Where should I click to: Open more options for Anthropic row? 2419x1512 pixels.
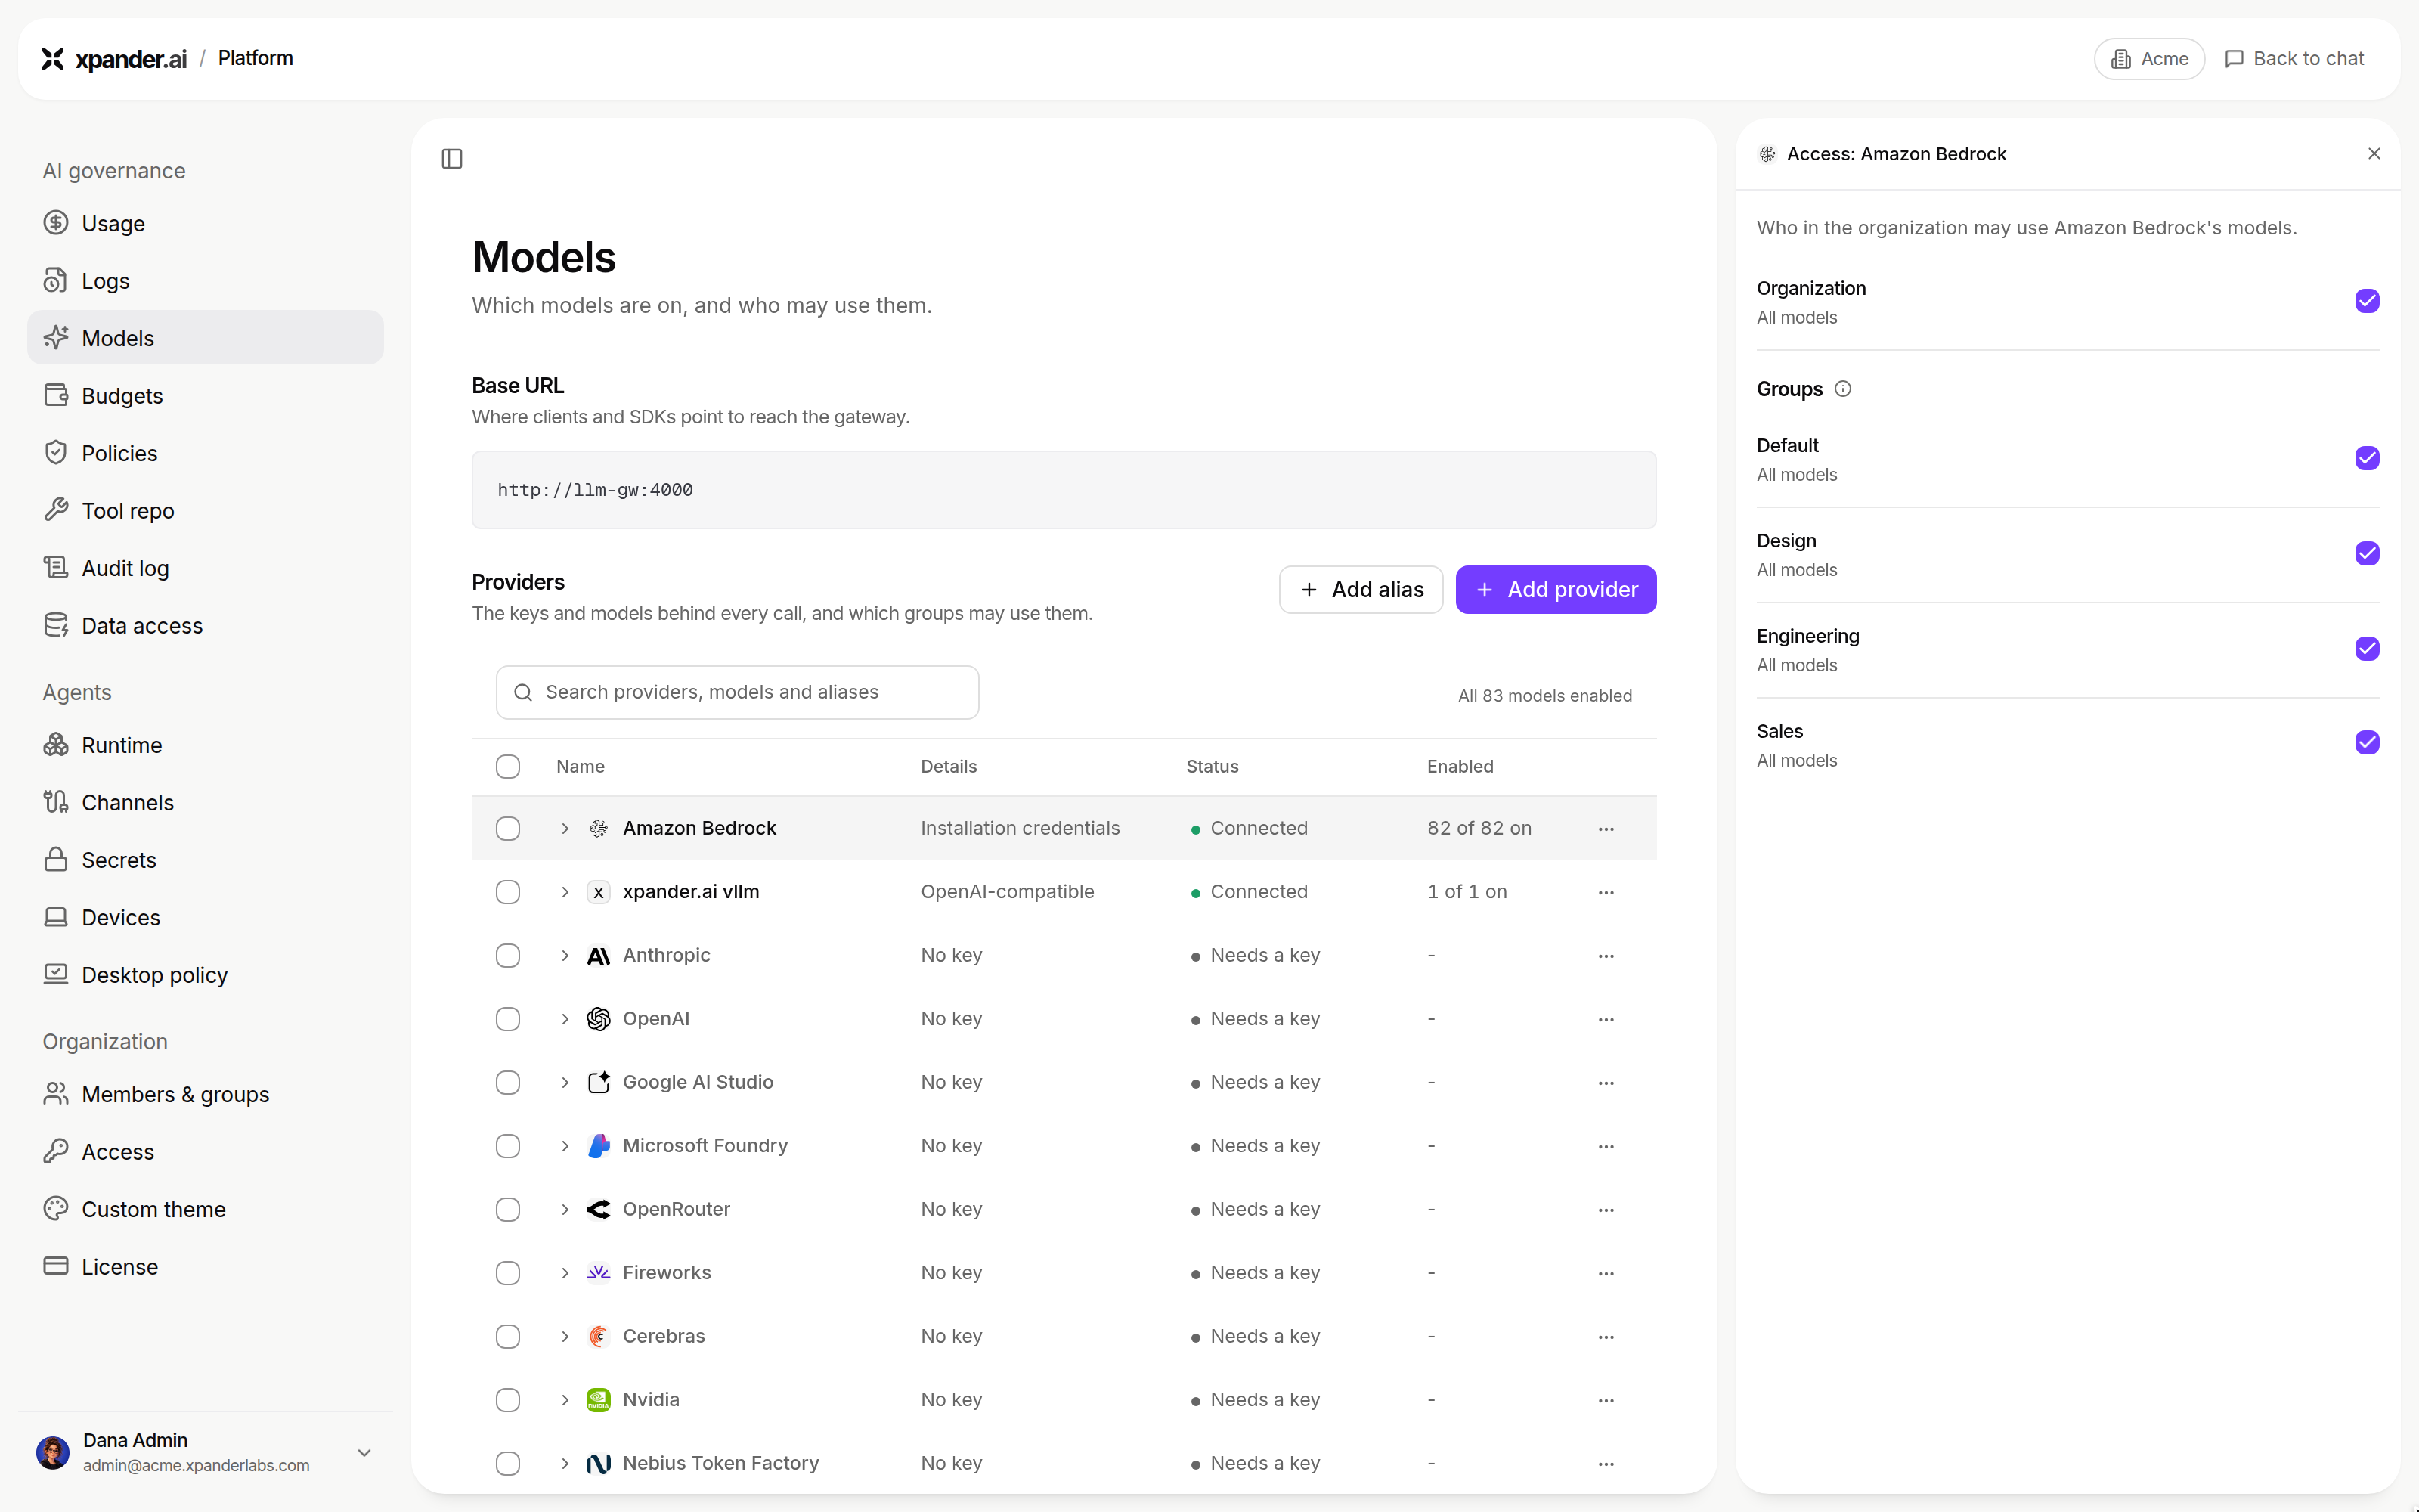coord(1606,955)
